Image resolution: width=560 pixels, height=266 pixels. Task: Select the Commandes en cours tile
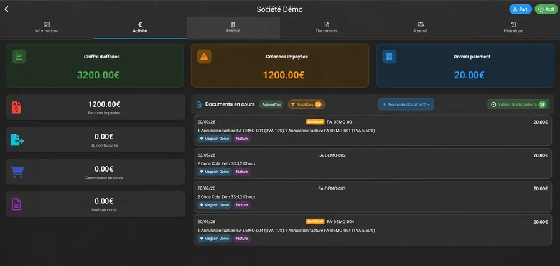coord(95,172)
